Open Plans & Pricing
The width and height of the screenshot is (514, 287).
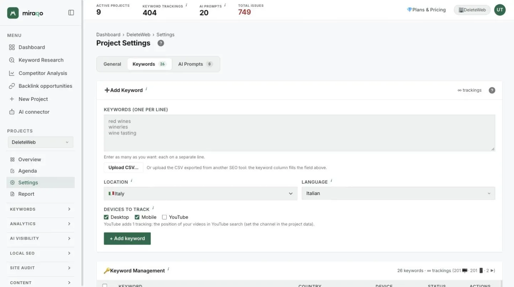tap(426, 10)
